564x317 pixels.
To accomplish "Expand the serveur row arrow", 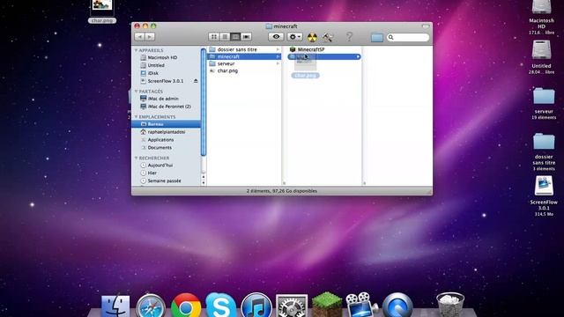I will pyautogui.click(x=278, y=63).
